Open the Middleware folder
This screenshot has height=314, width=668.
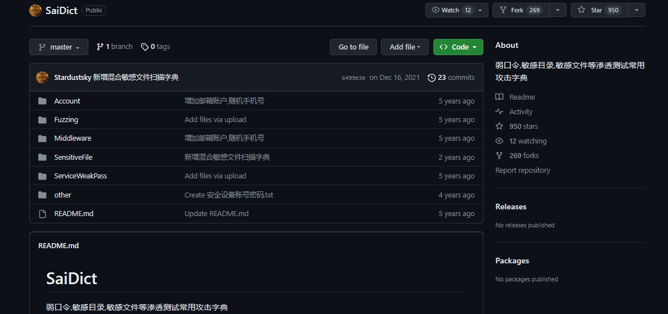click(x=73, y=138)
